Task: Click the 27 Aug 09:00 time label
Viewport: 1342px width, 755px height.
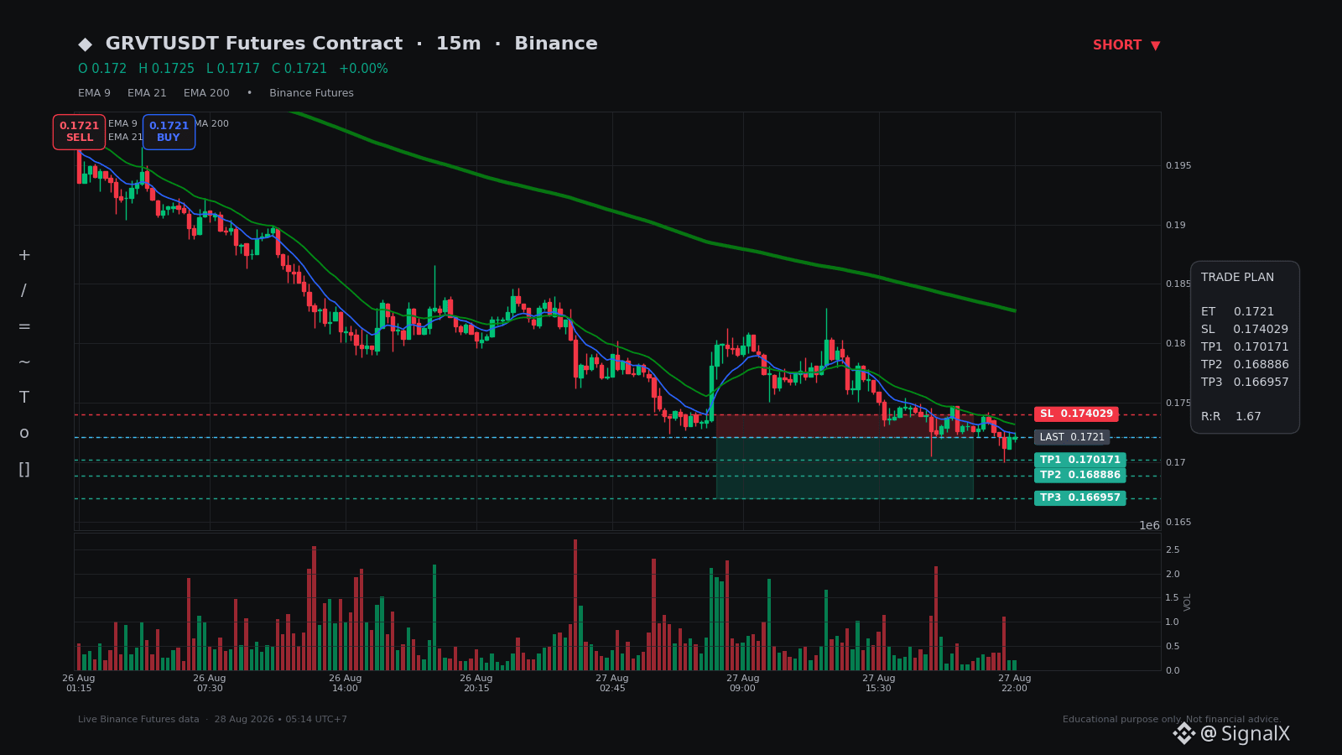Action: pos(743,684)
